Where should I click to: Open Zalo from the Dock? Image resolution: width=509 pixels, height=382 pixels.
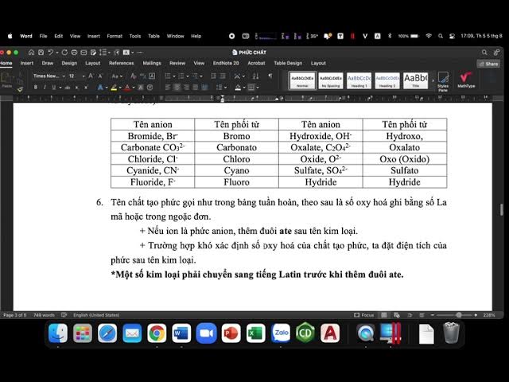click(281, 333)
